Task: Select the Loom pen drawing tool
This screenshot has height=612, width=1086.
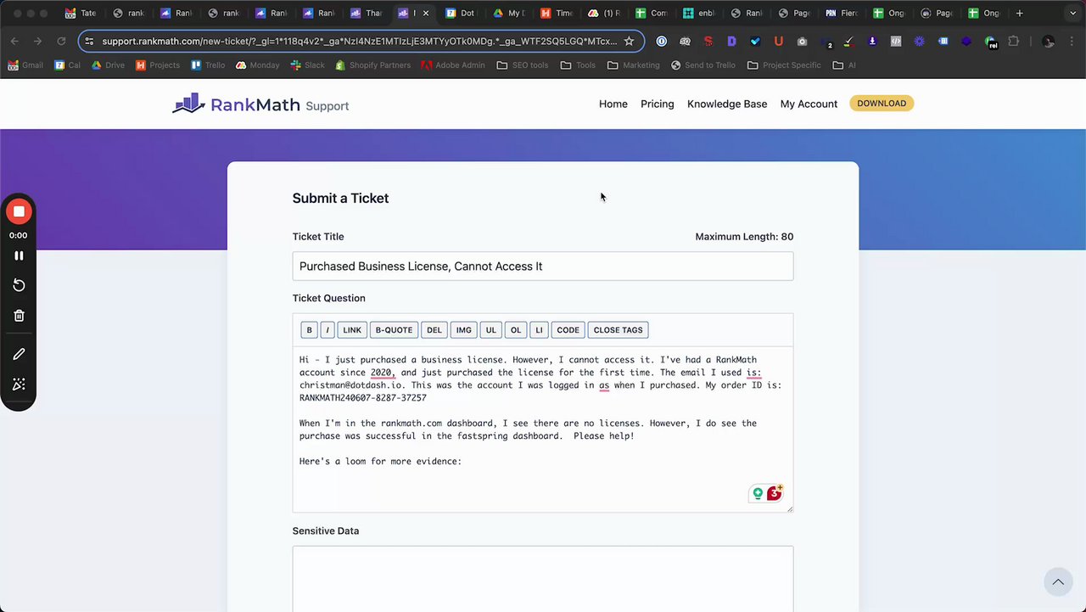Action: pos(19,354)
